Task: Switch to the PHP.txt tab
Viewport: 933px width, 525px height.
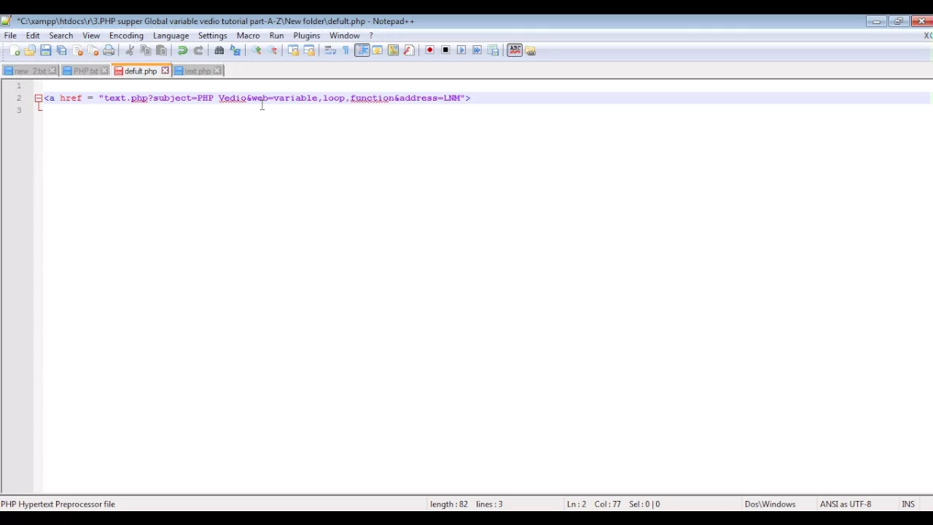Action: pyautogui.click(x=85, y=71)
